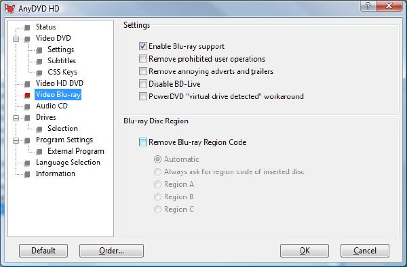Click the icon next to CSS Keys

click(39, 73)
